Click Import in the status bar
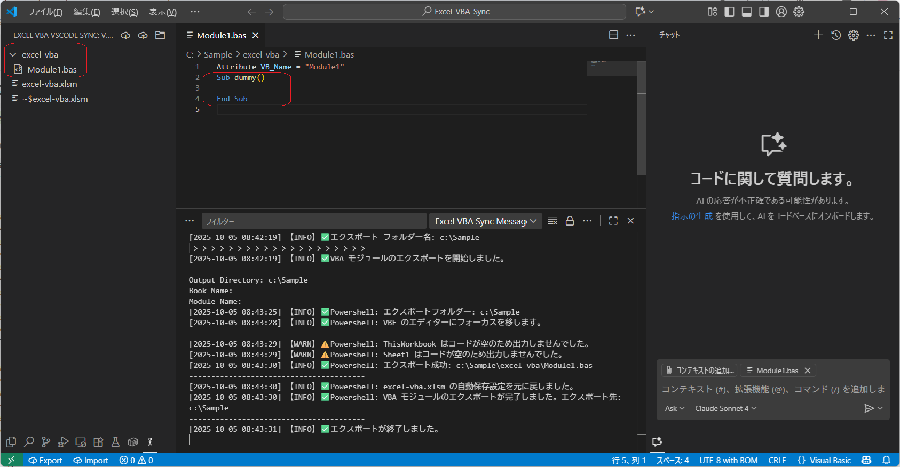The width and height of the screenshot is (900, 467). pos(91,460)
